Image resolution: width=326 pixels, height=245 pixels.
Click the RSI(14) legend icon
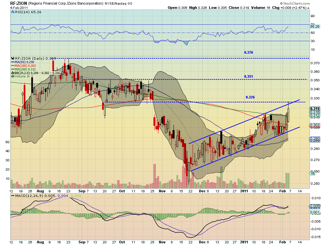(13, 12)
